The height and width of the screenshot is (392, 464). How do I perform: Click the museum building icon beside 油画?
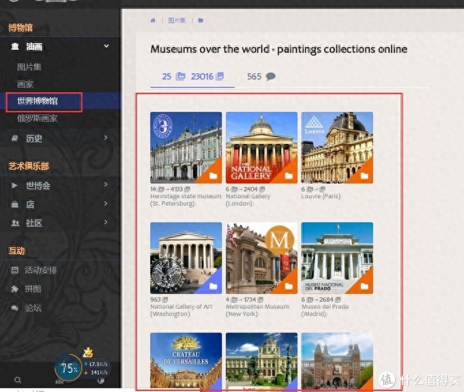pos(15,46)
